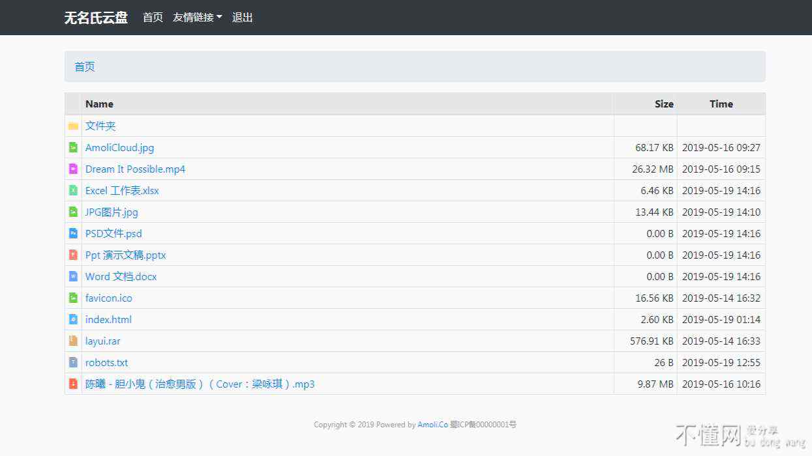Click the audio icon beside the 陈曦 mp3 file
812x456 pixels.
[x=73, y=384]
